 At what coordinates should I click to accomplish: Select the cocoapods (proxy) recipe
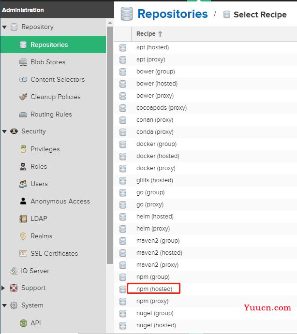pos(162,108)
